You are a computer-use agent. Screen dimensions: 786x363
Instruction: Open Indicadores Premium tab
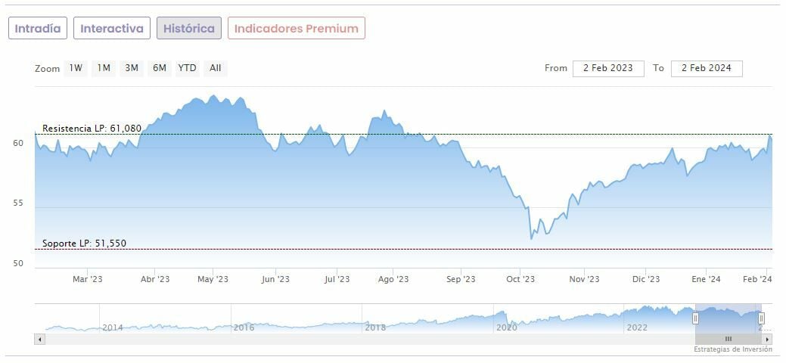click(296, 29)
